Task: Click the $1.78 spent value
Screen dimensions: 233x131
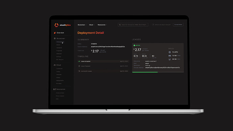Action: tap(136, 56)
